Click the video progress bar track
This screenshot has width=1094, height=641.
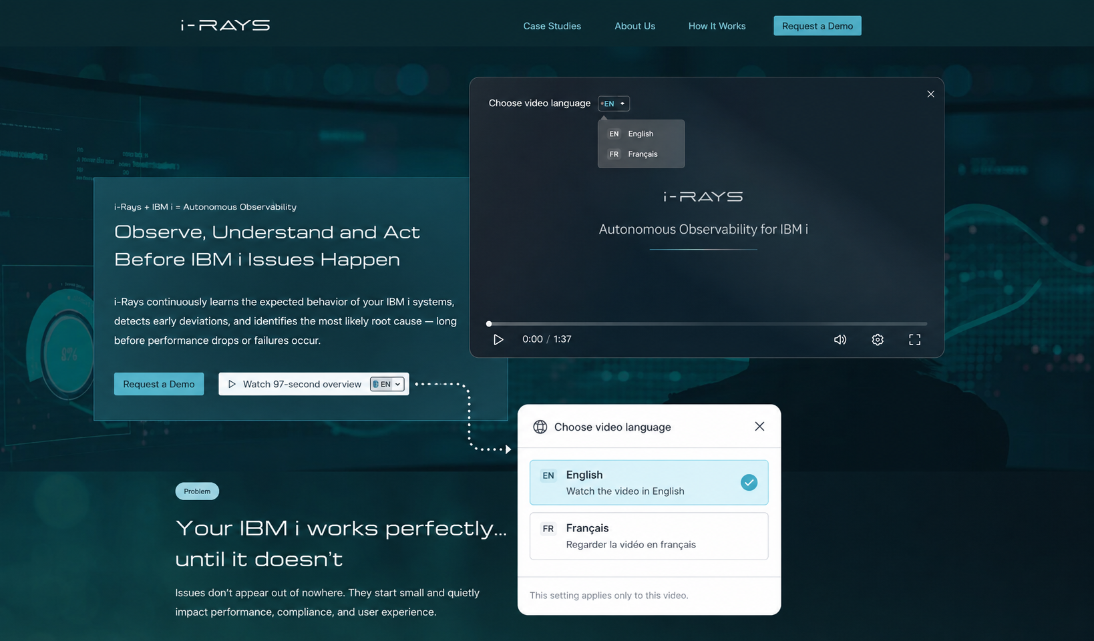(x=707, y=324)
